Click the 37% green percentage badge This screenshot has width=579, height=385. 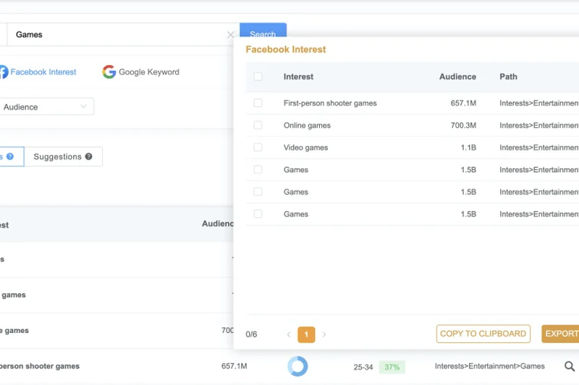click(392, 367)
